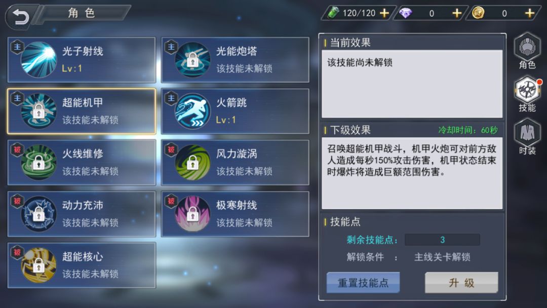The image size is (547, 308).
Task: Select the locked 超能核心 skill icon
Action: point(38,265)
